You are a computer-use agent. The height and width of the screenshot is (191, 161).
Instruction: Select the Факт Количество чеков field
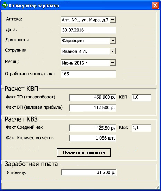pos(92,138)
